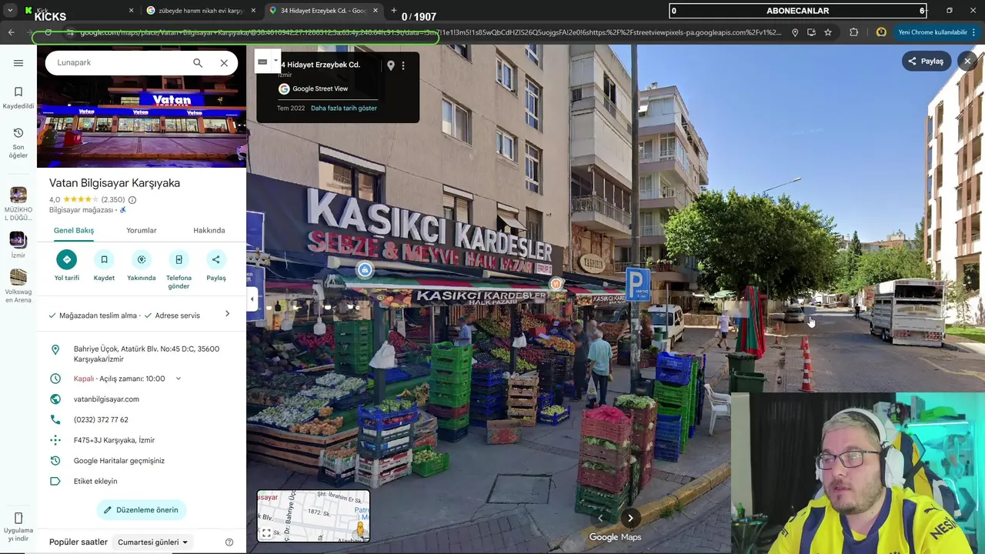The image size is (985, 554).
Task: Click the Street View minimap
Action: point(313,516)
